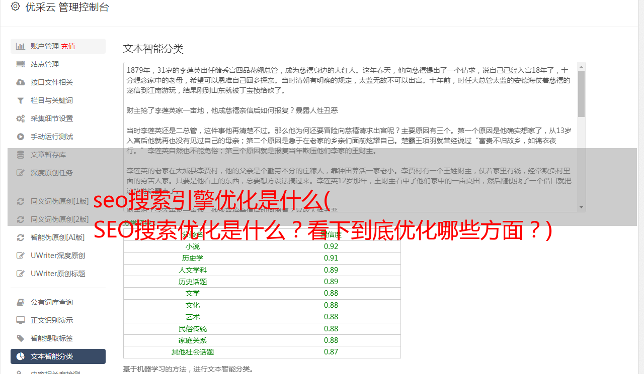Click the monitor icon for 正文识别演示

pos(21,320)
